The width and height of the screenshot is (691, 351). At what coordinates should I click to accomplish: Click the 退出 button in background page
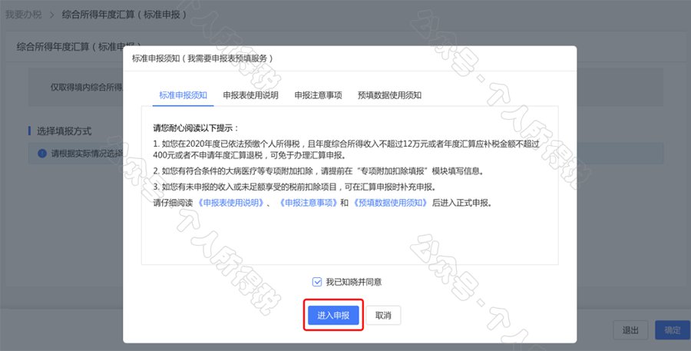(x=630, y=330)
